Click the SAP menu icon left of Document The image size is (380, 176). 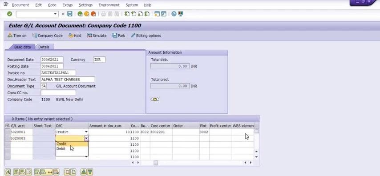tap(6, 4)
